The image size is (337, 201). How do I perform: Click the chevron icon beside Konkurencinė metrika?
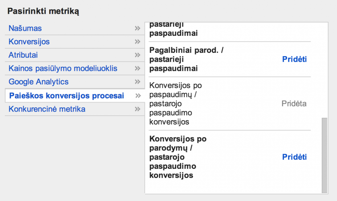point(137,109)
